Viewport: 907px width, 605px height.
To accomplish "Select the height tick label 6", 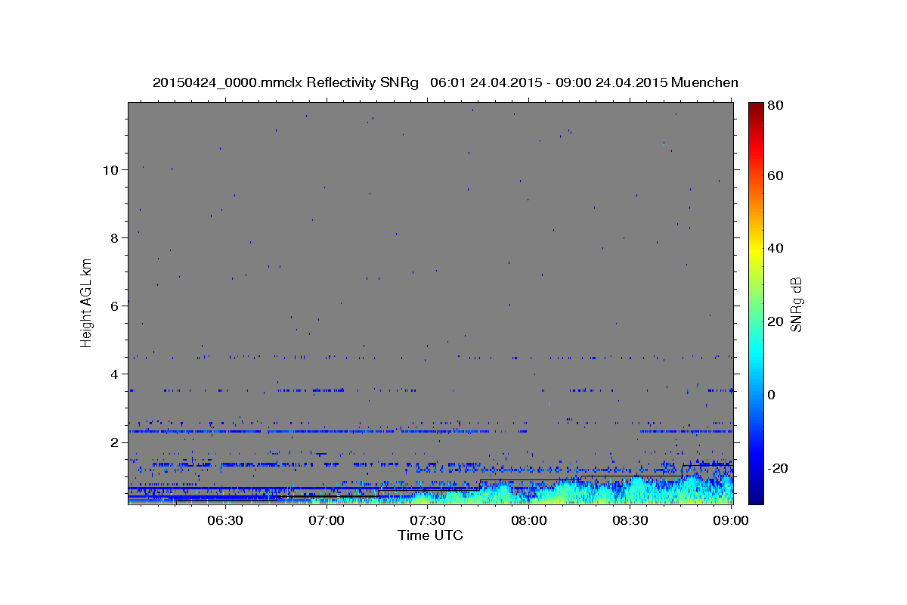I will (x=114, y=306).
